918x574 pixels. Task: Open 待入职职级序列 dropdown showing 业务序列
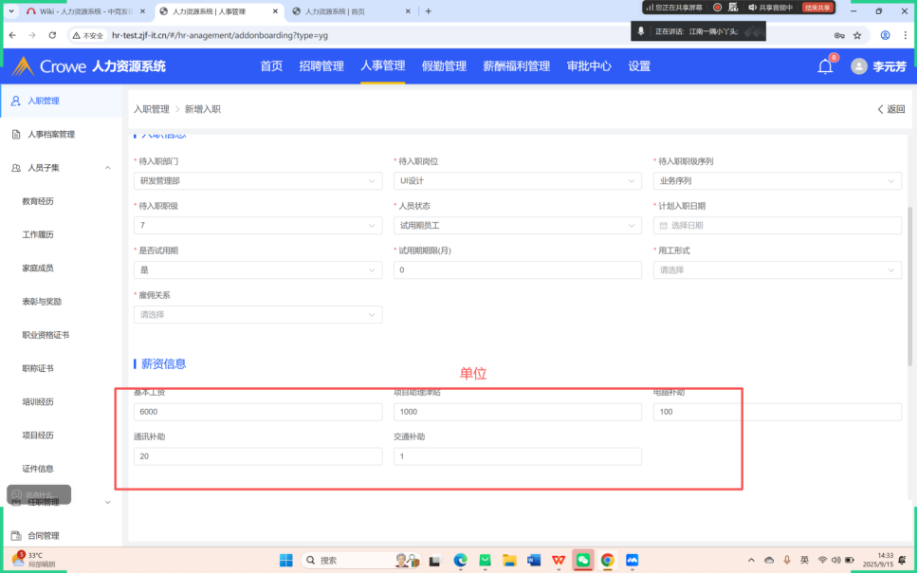[x=778, y=181]
